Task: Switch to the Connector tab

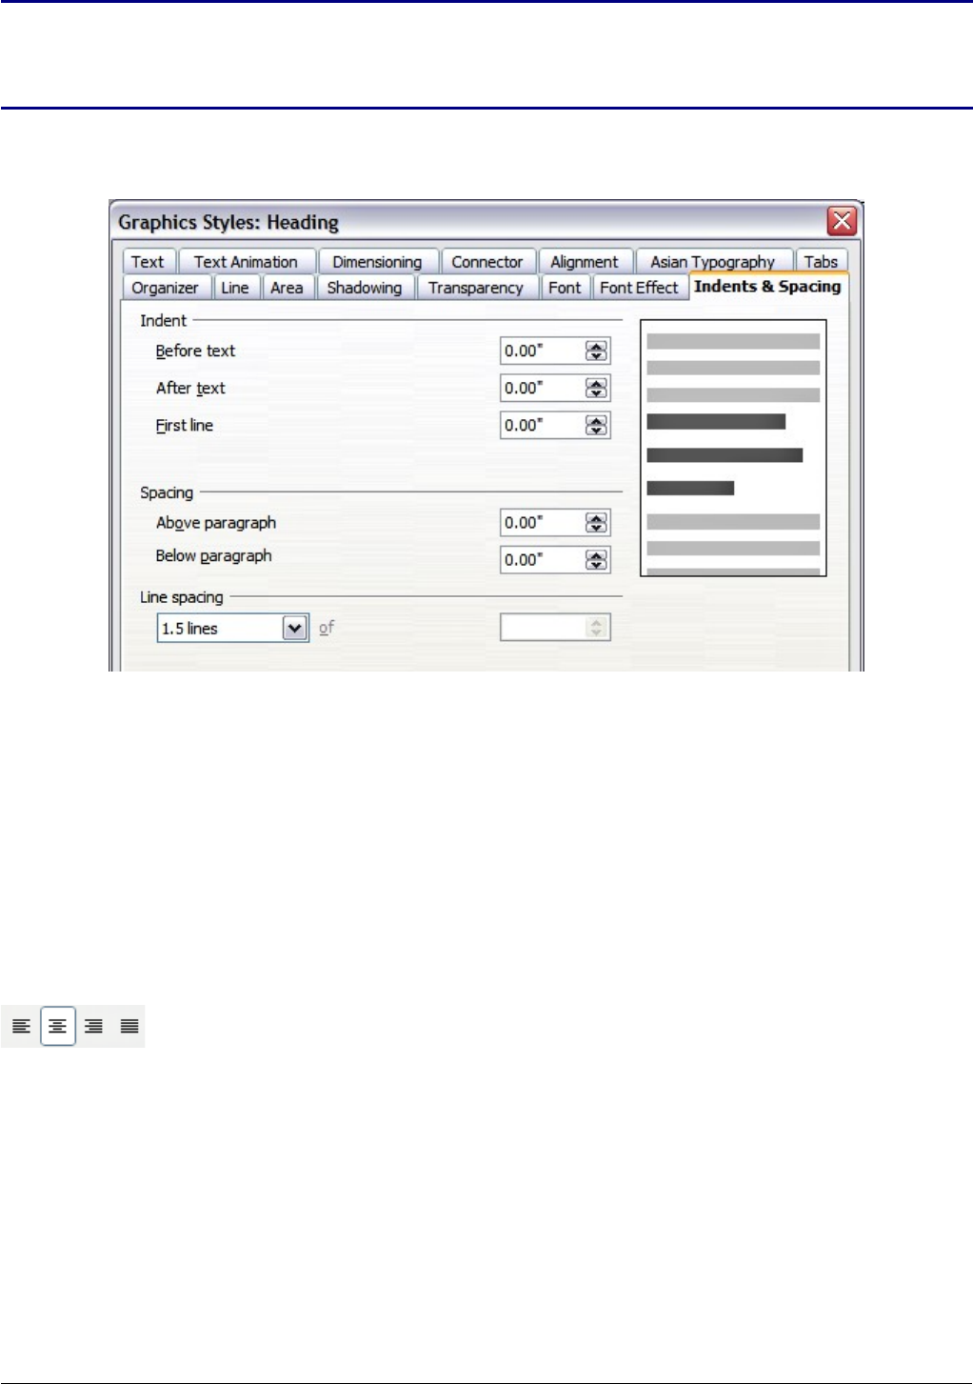Action: (487, 262)
